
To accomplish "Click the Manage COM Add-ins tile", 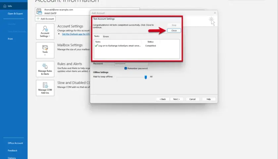I will tap(45, 88).
